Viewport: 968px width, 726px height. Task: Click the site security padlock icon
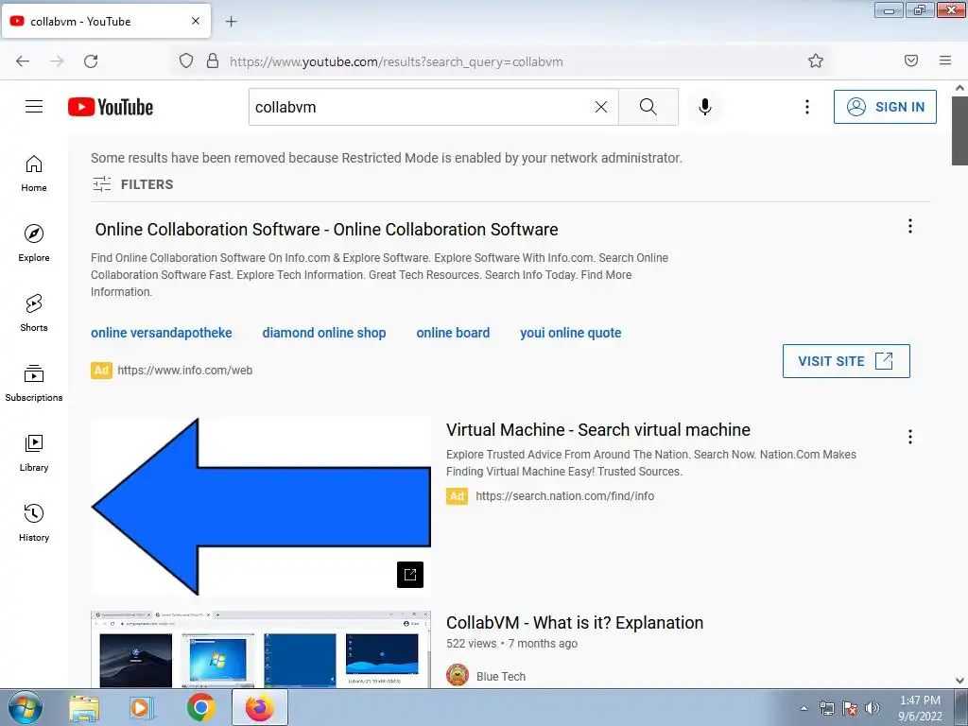click(213, 61)
